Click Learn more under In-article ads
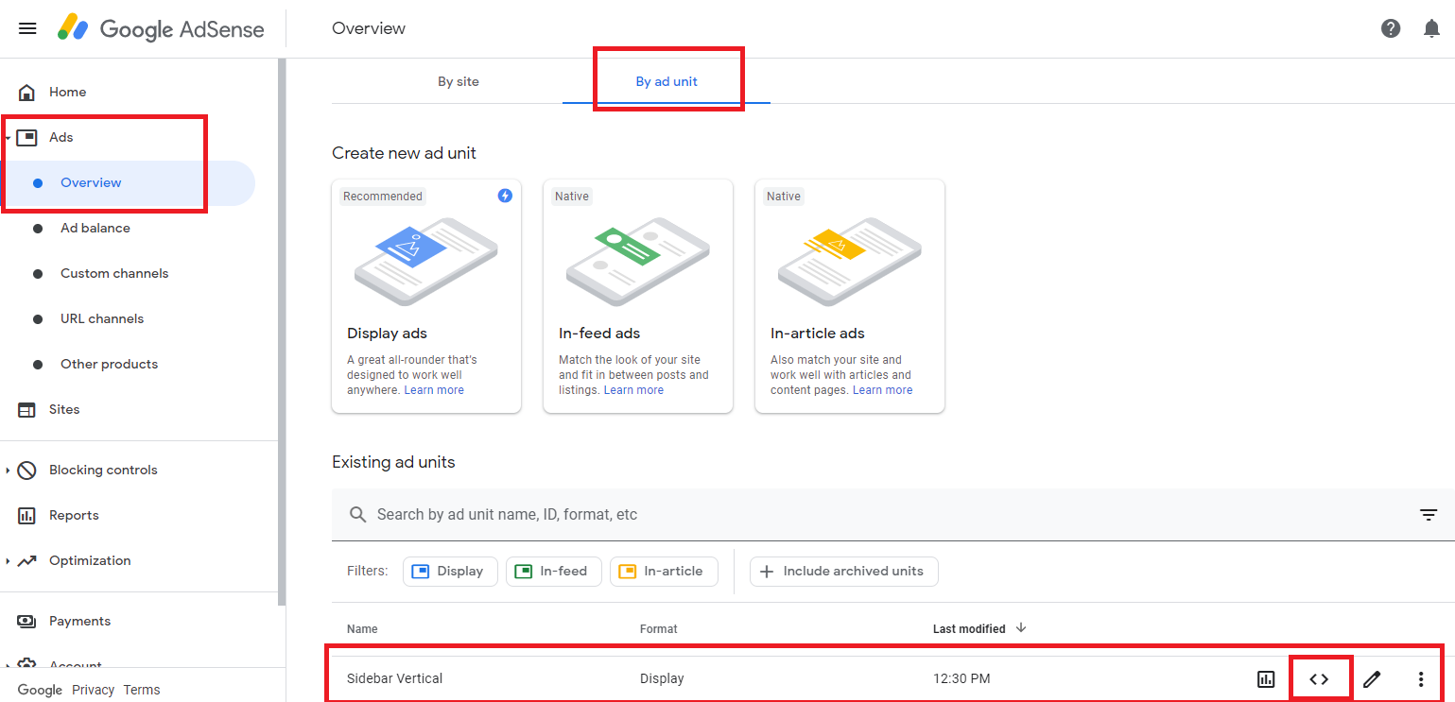This screenshot has width=1455, height=702. pos(882,390)
